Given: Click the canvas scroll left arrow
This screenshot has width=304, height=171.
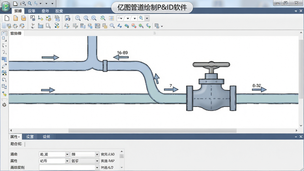Looking at the screenshot, I should point(11,131).
